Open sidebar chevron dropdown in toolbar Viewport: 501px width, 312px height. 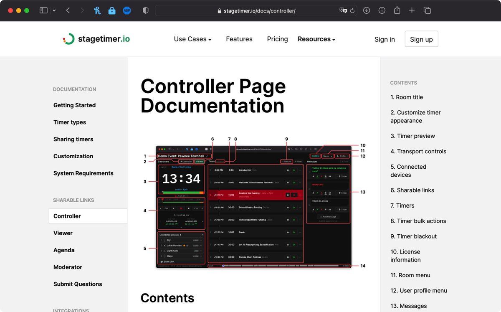[54, 10]
